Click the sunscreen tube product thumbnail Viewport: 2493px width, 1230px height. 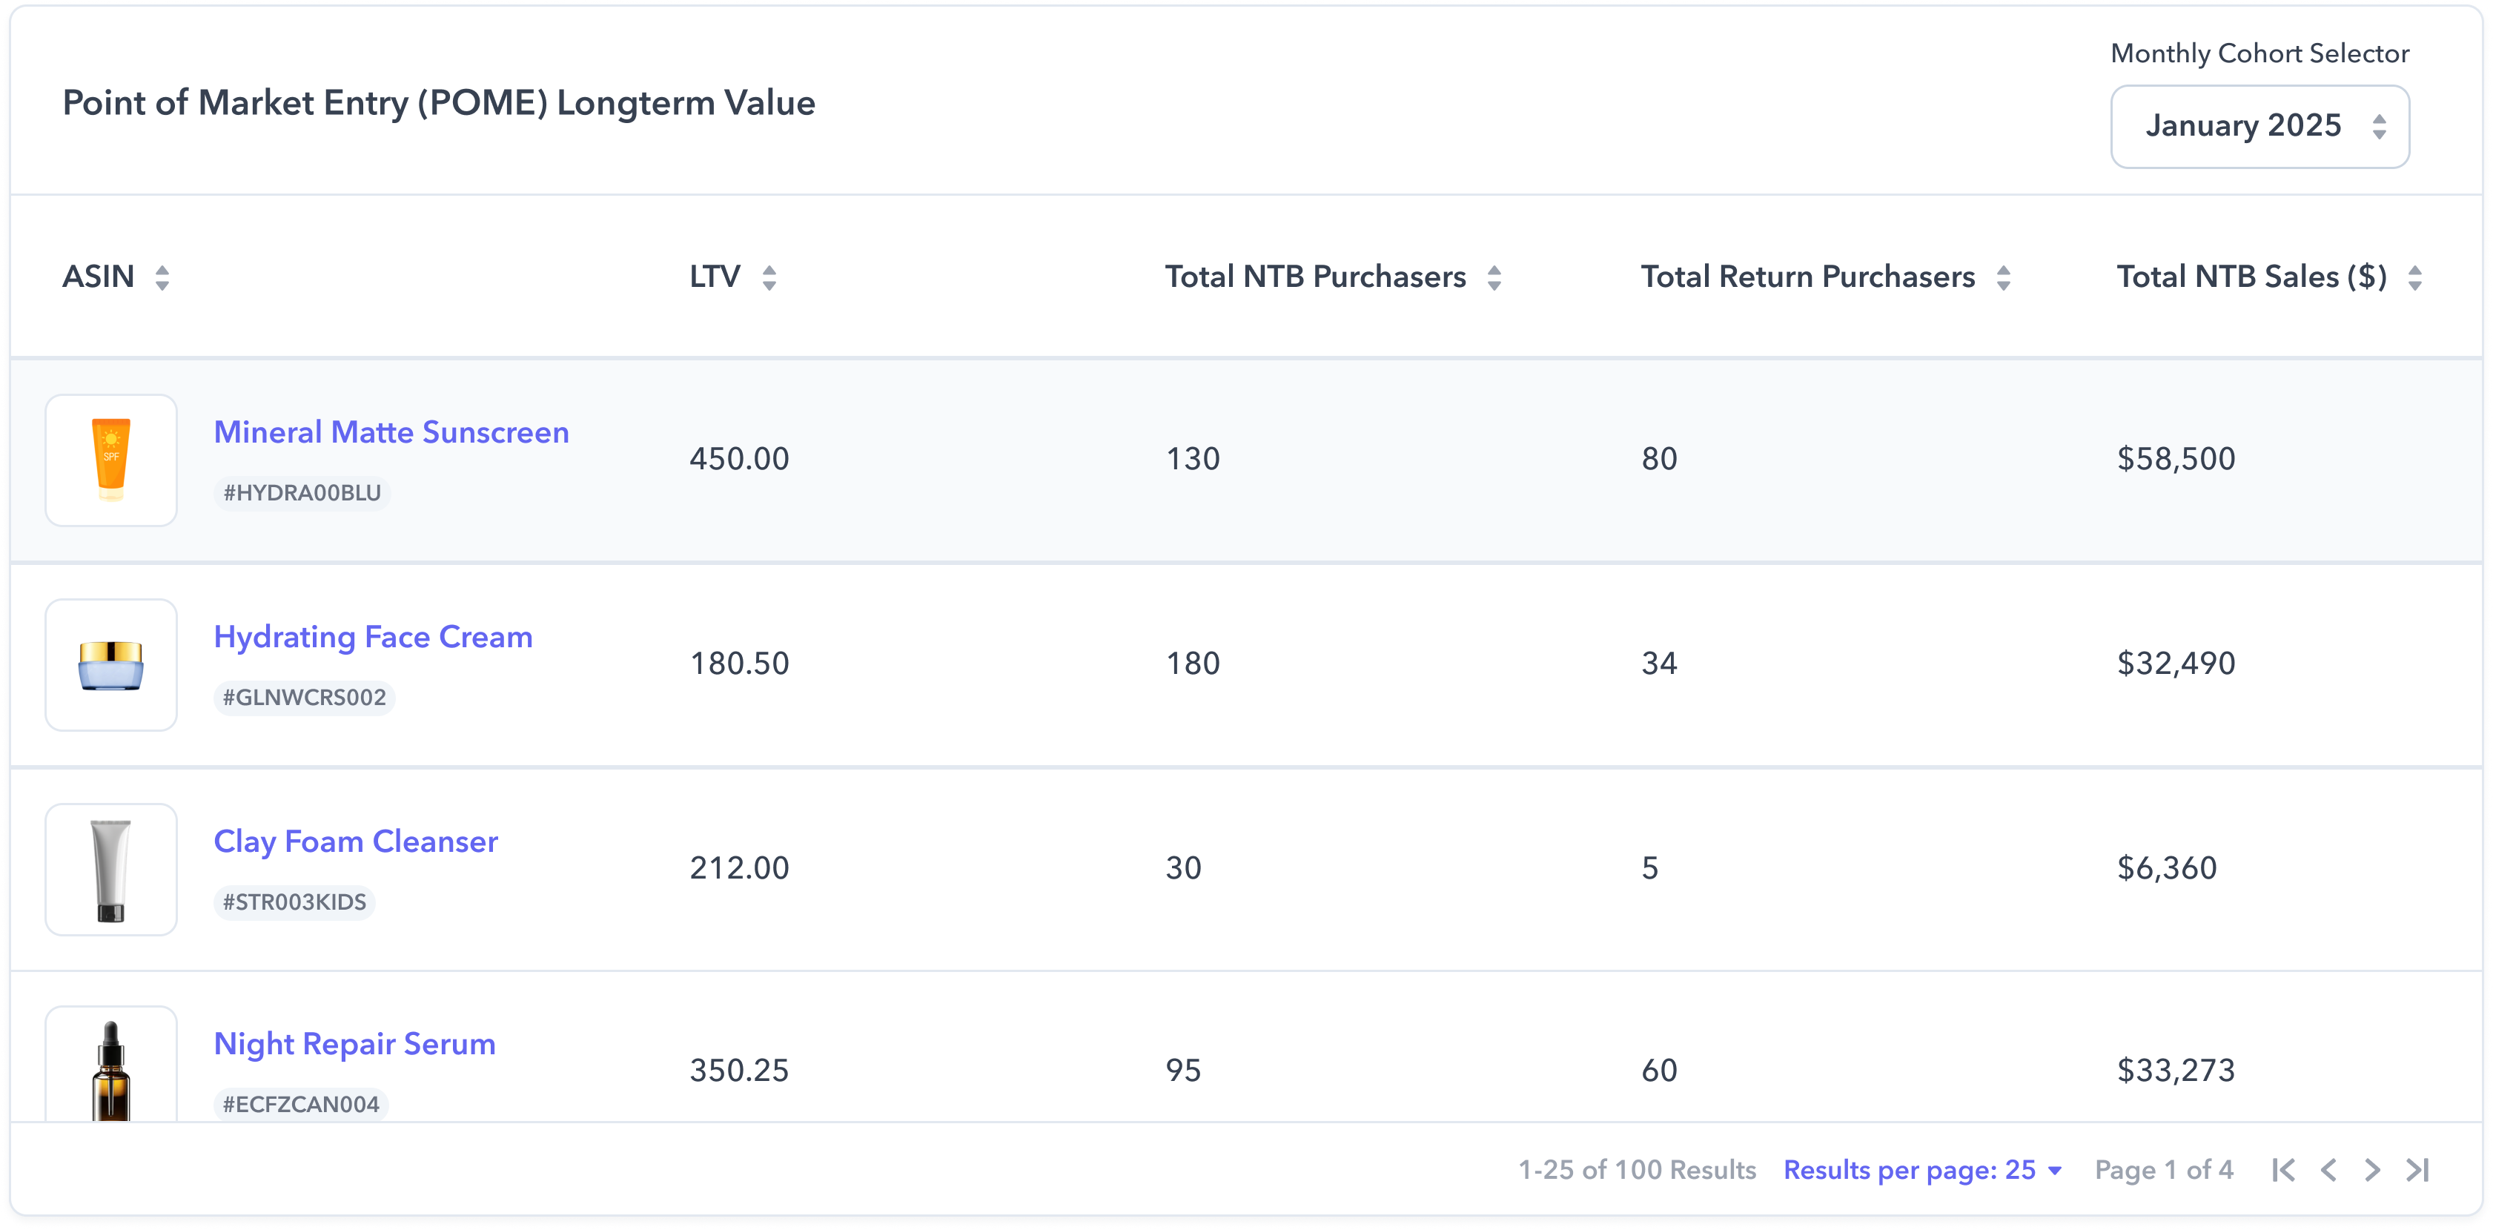point(111,460)
